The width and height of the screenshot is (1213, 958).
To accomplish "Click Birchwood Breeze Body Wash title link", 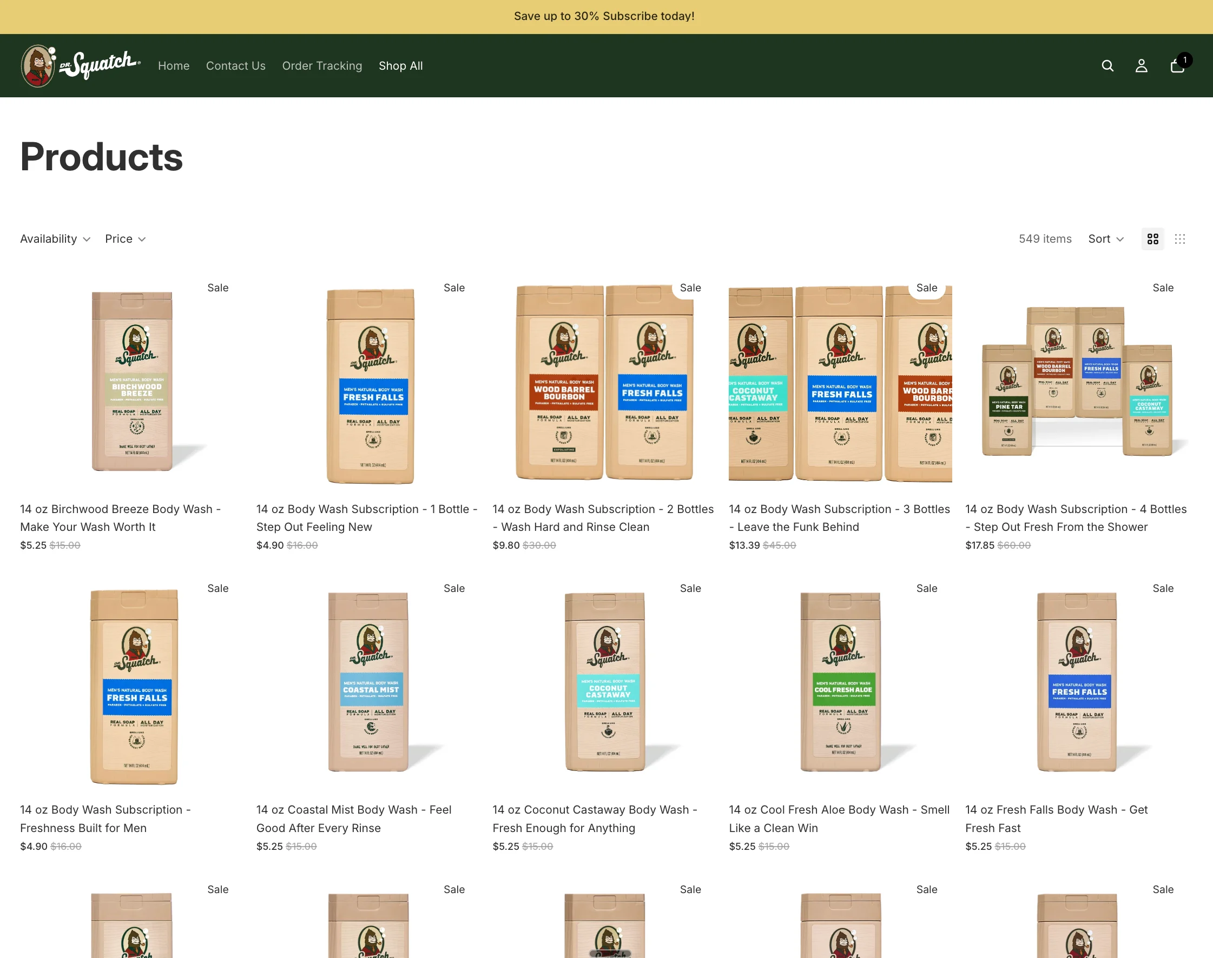I will [121, 518].
